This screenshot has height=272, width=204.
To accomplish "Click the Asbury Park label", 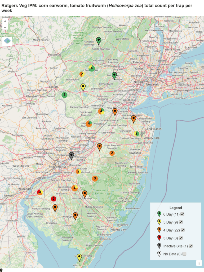I will (x=152, y=138).
